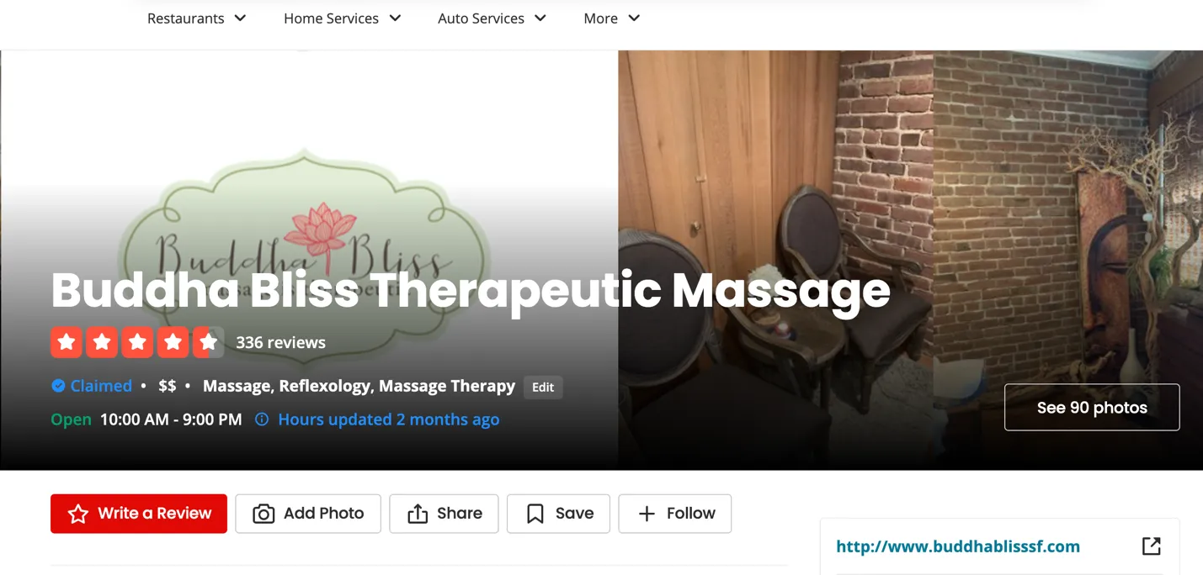Viewport: 1203px width, 575px height.
Task: Click Hours updated 2 months ago
Action: 388,419
